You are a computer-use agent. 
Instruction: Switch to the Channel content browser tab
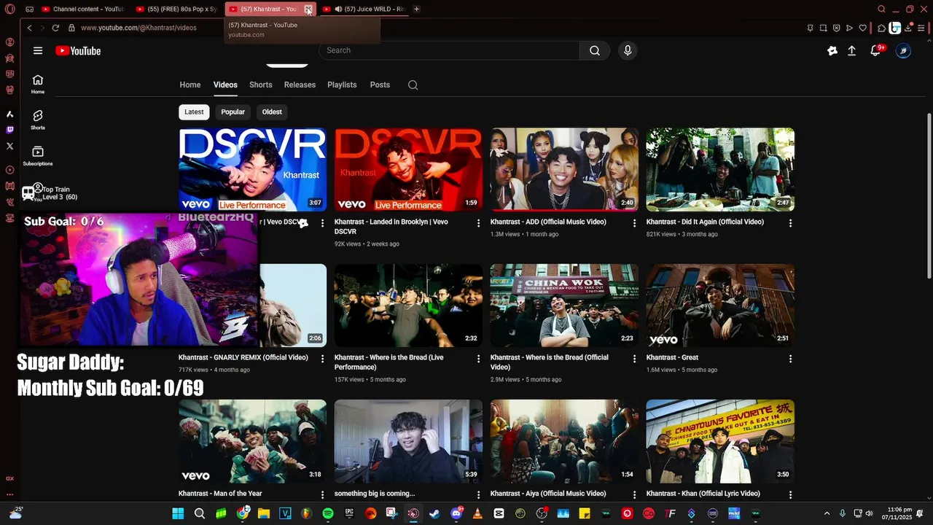coord(82,9)
